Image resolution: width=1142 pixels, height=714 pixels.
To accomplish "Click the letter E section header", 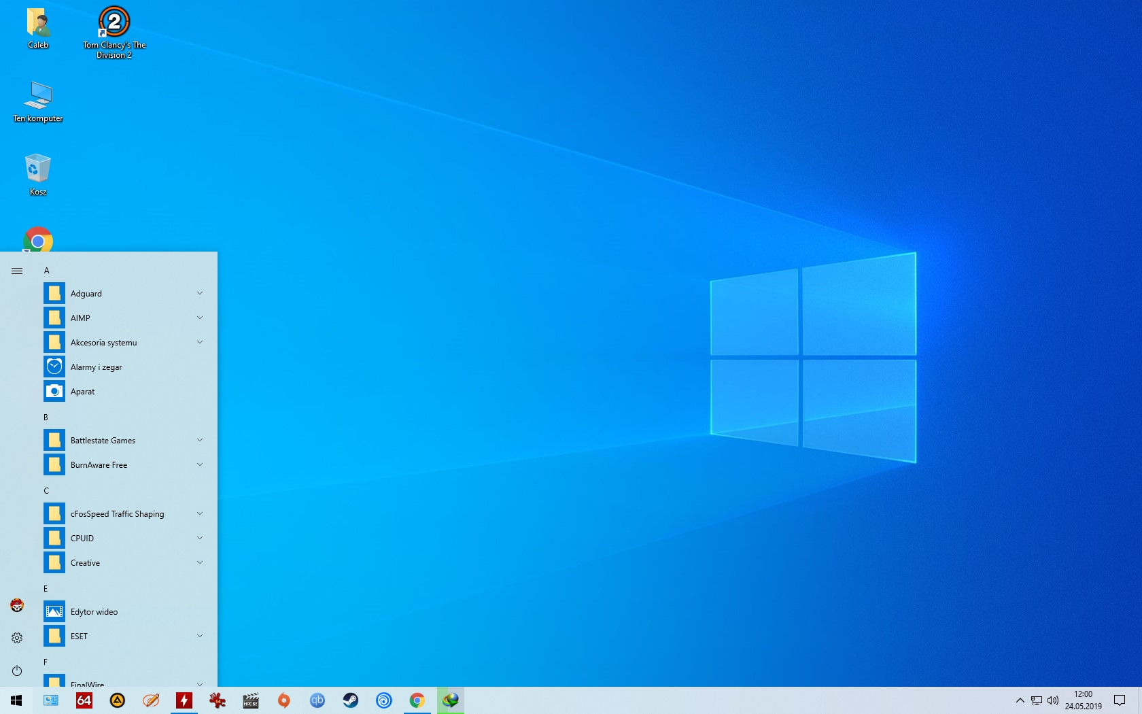I will pos(46,589).
